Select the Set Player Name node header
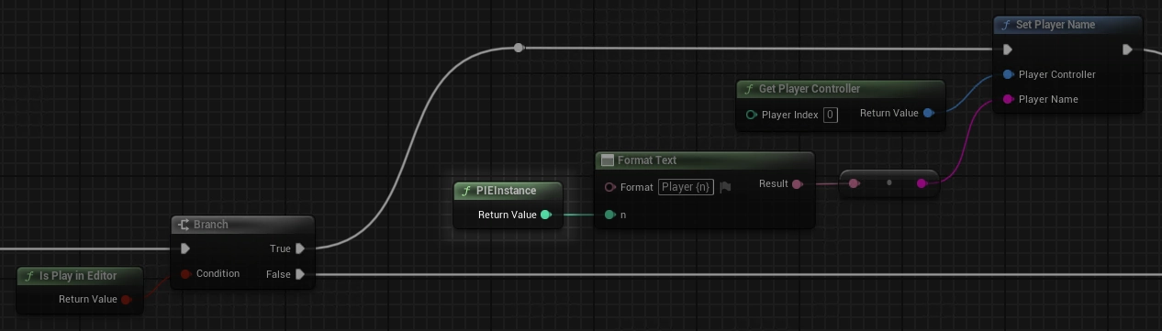1162x331 pixels. 1068,25
